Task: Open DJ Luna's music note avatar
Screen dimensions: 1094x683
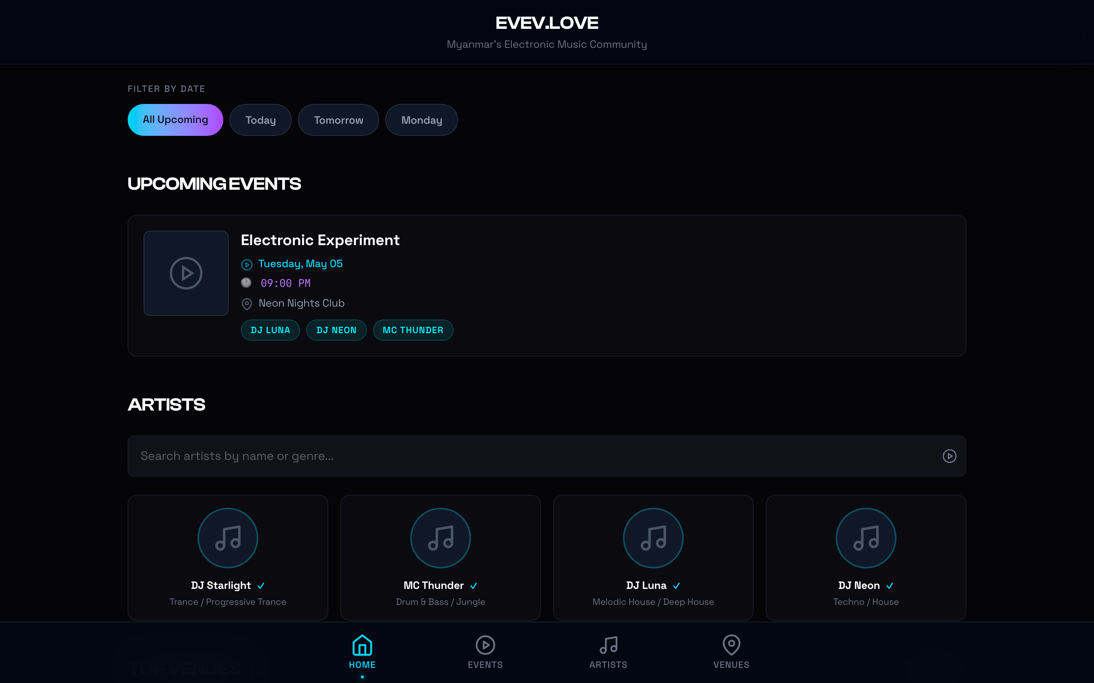Action: coord(653,538)
